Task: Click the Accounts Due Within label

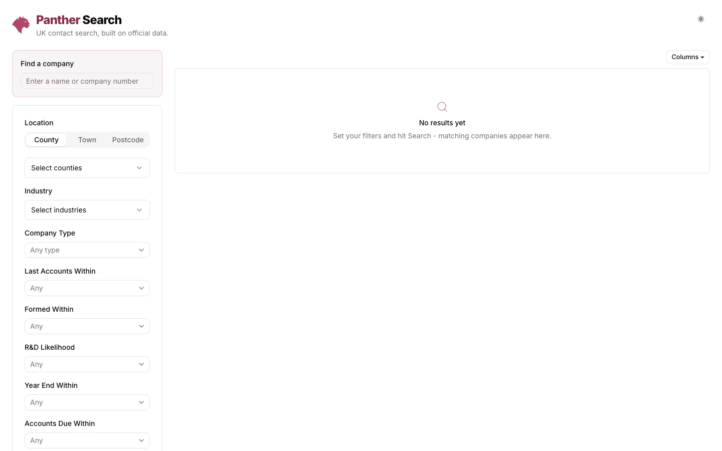Action: [x=60, y=423]
